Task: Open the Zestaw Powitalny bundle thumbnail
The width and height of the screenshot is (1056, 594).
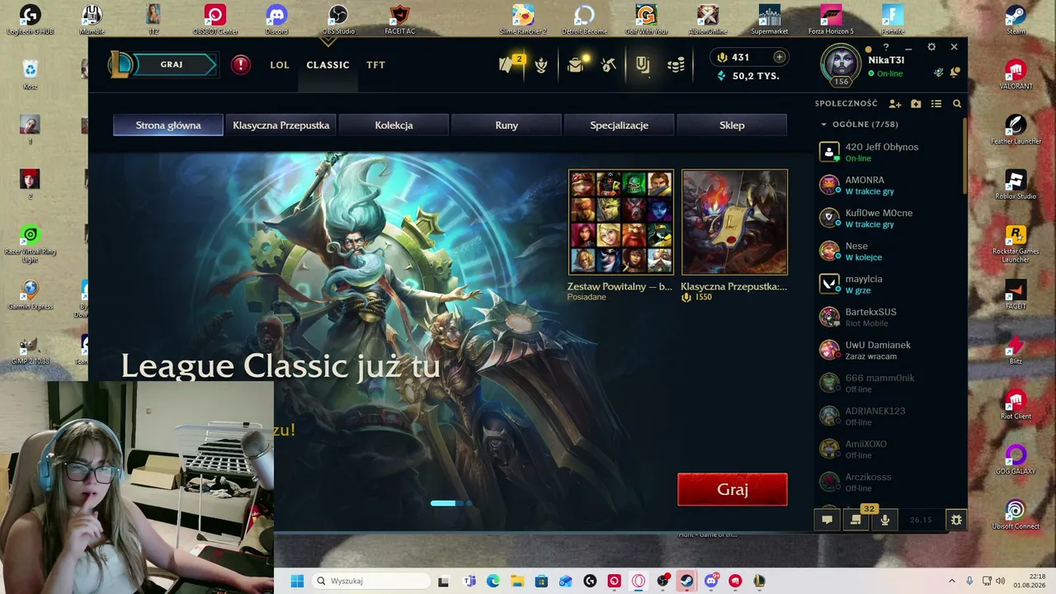Action: [x=621, y=222]
